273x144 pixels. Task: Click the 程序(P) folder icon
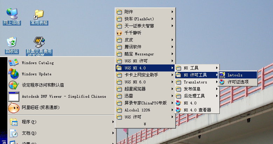(x=14, y=122)
